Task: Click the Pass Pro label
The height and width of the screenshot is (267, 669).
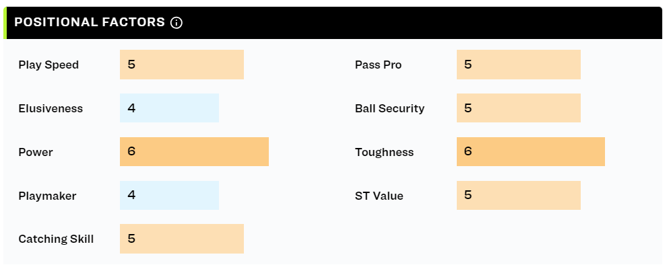Action: tap(378, 65)
